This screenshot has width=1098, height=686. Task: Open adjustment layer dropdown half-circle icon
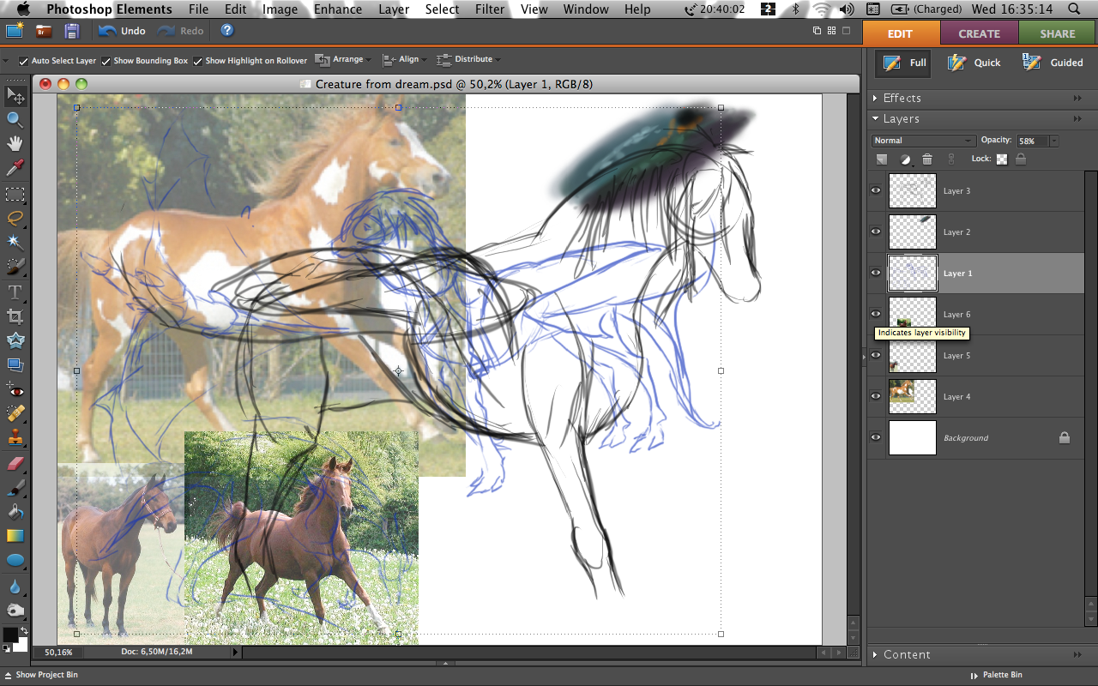pos(905,159)
